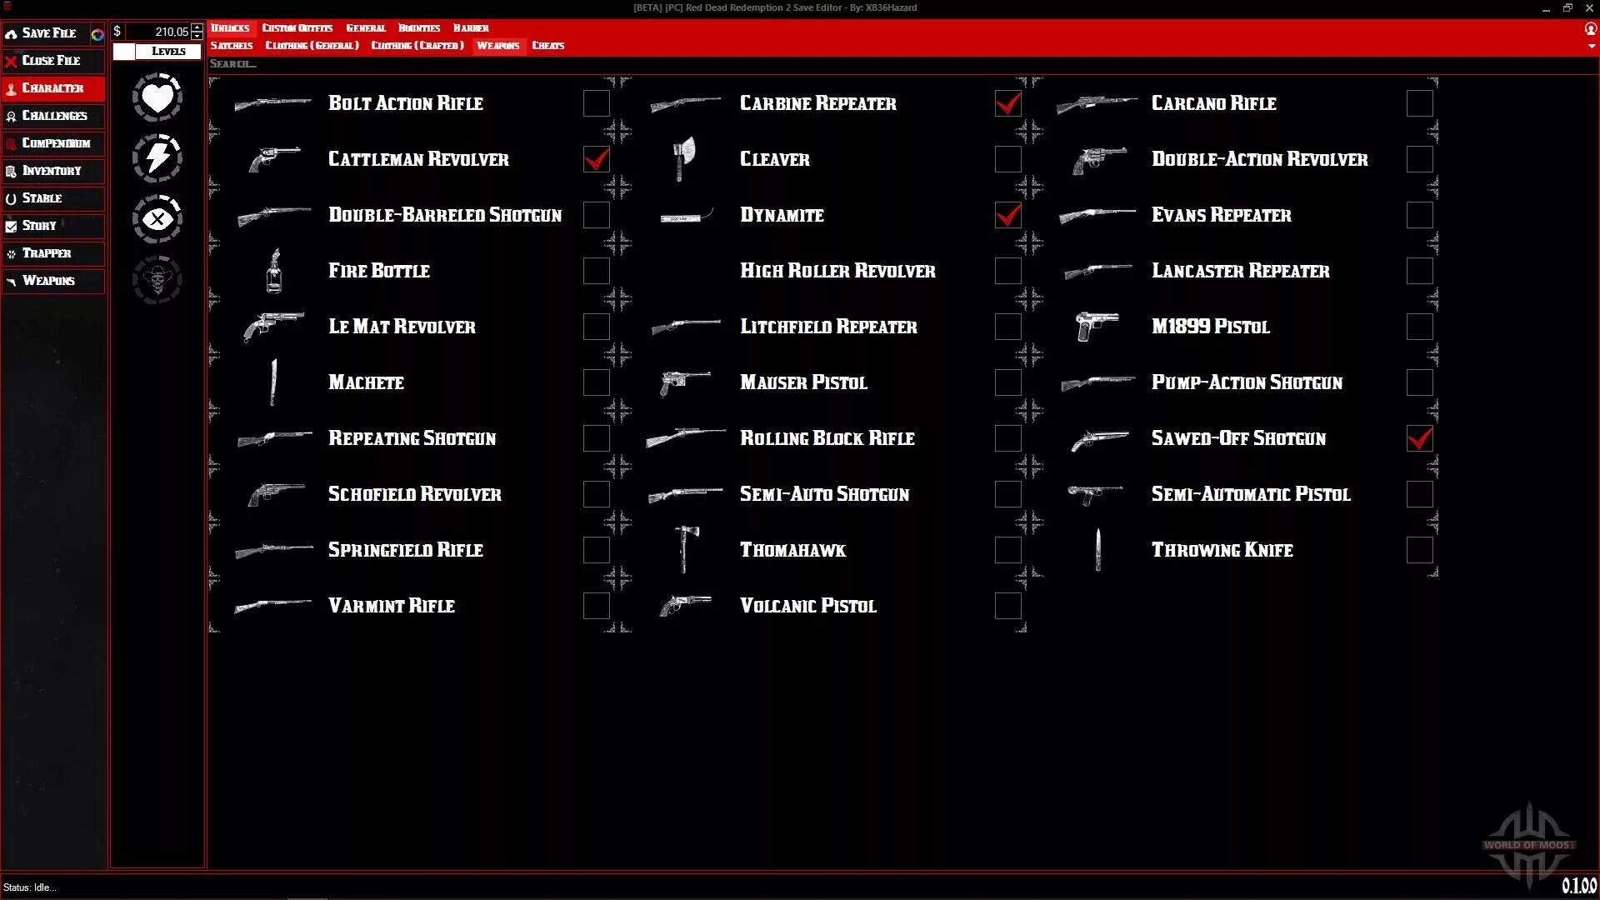
Task: Open the Stable section in sidebar
Action: pos(53,198)
